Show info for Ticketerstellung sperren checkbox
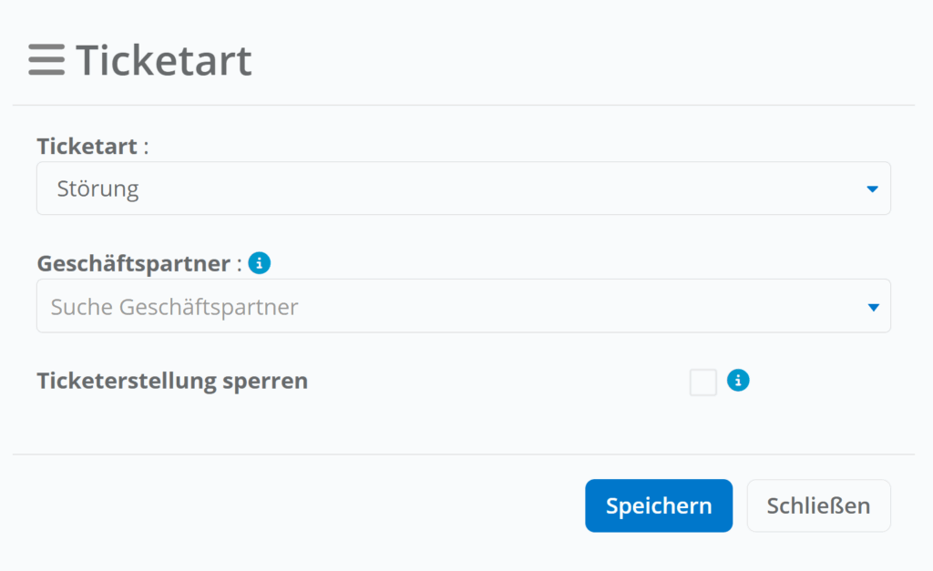 (x=738, y=381)
